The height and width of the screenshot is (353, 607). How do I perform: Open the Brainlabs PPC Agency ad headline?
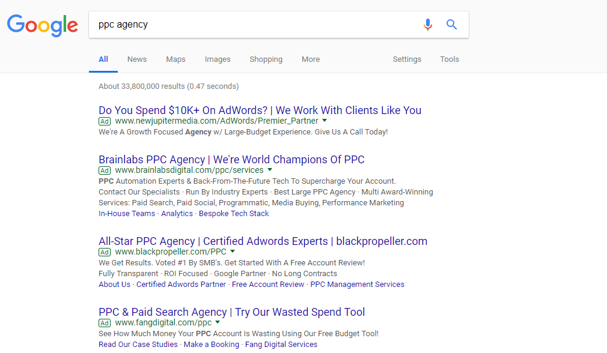coord(231,160)
